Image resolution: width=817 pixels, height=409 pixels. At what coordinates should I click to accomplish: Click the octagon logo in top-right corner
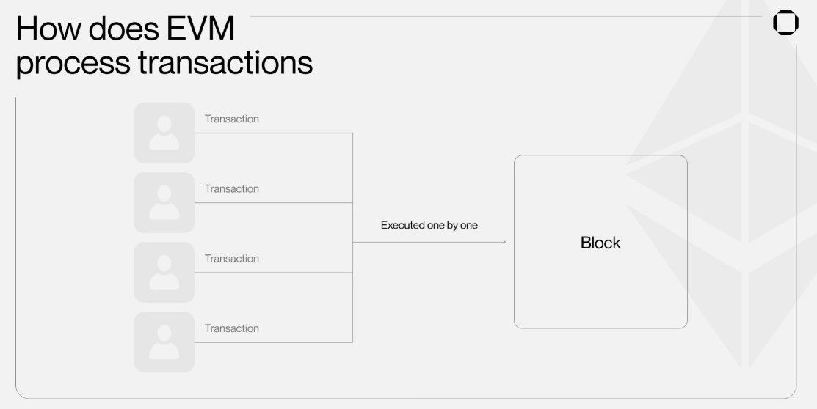point(785,23)
